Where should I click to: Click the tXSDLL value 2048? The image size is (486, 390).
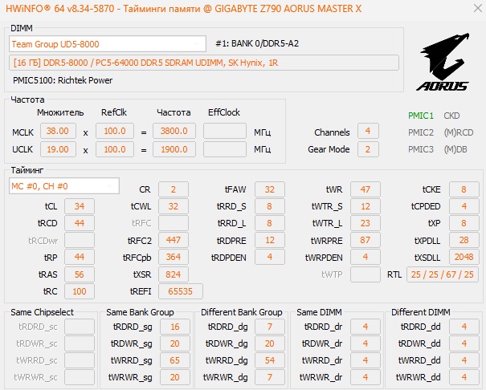coord(464,257)
